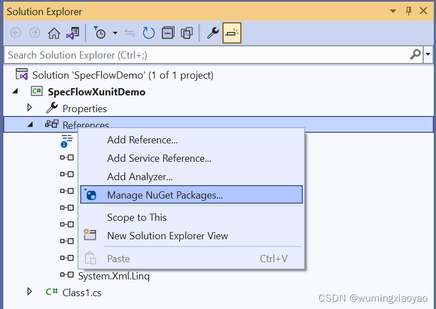436x309 pixels.
Task: Choose Add Reference... from context menu
Action: (191, 140)
